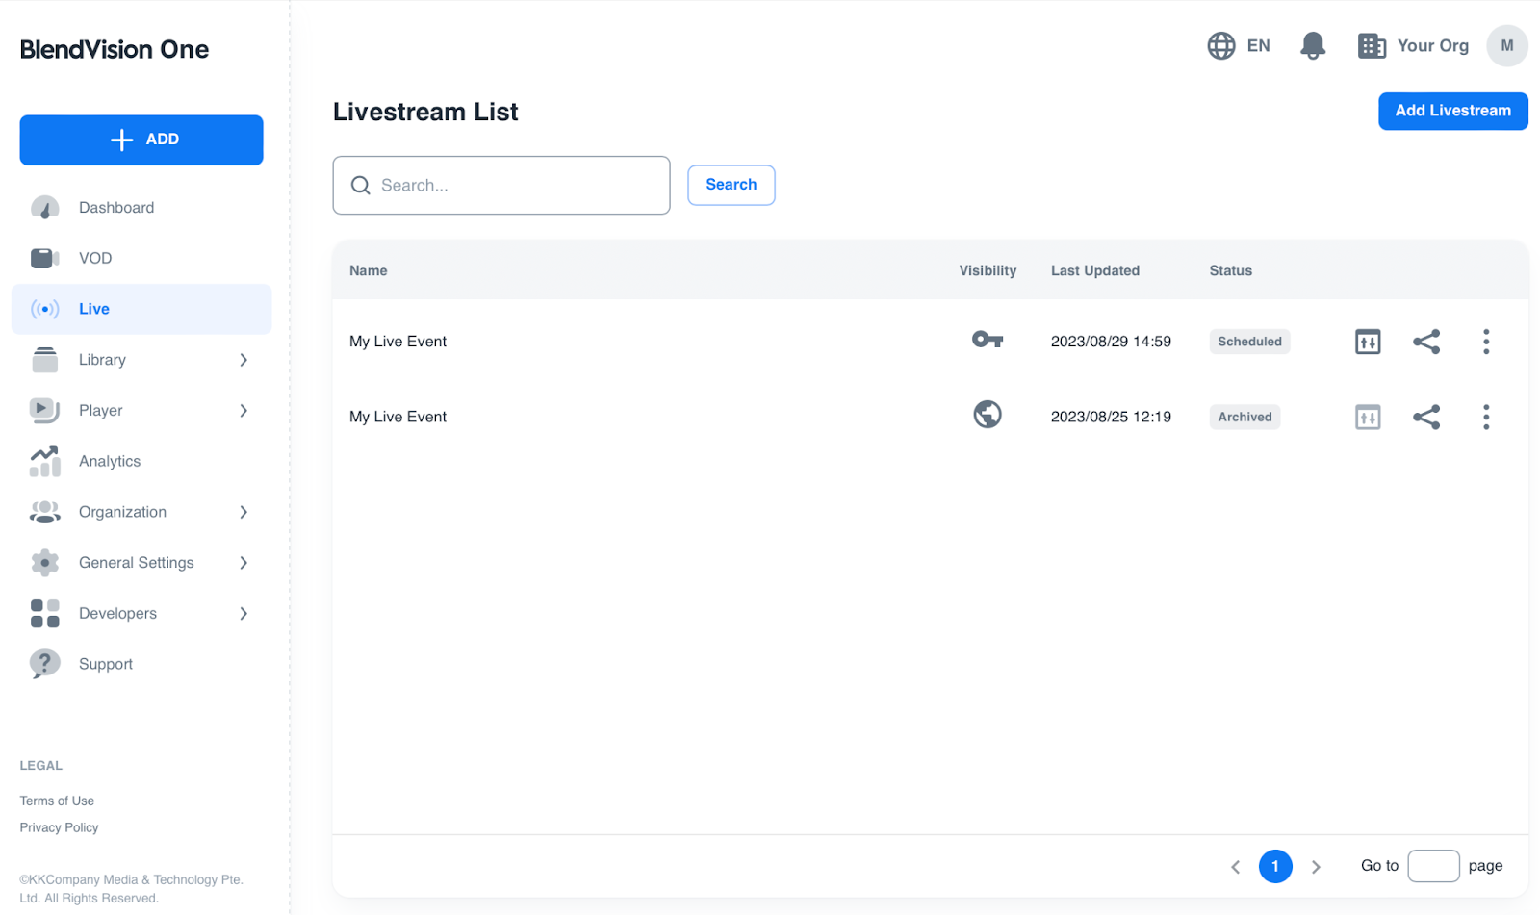Expand General Settings section

click(x=244, y=563)
